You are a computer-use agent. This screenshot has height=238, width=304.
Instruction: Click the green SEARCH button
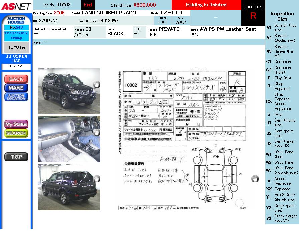(16, 133)
